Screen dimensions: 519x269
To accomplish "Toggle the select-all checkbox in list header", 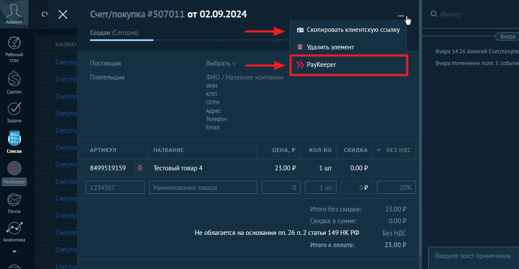I will click(46, 44).
